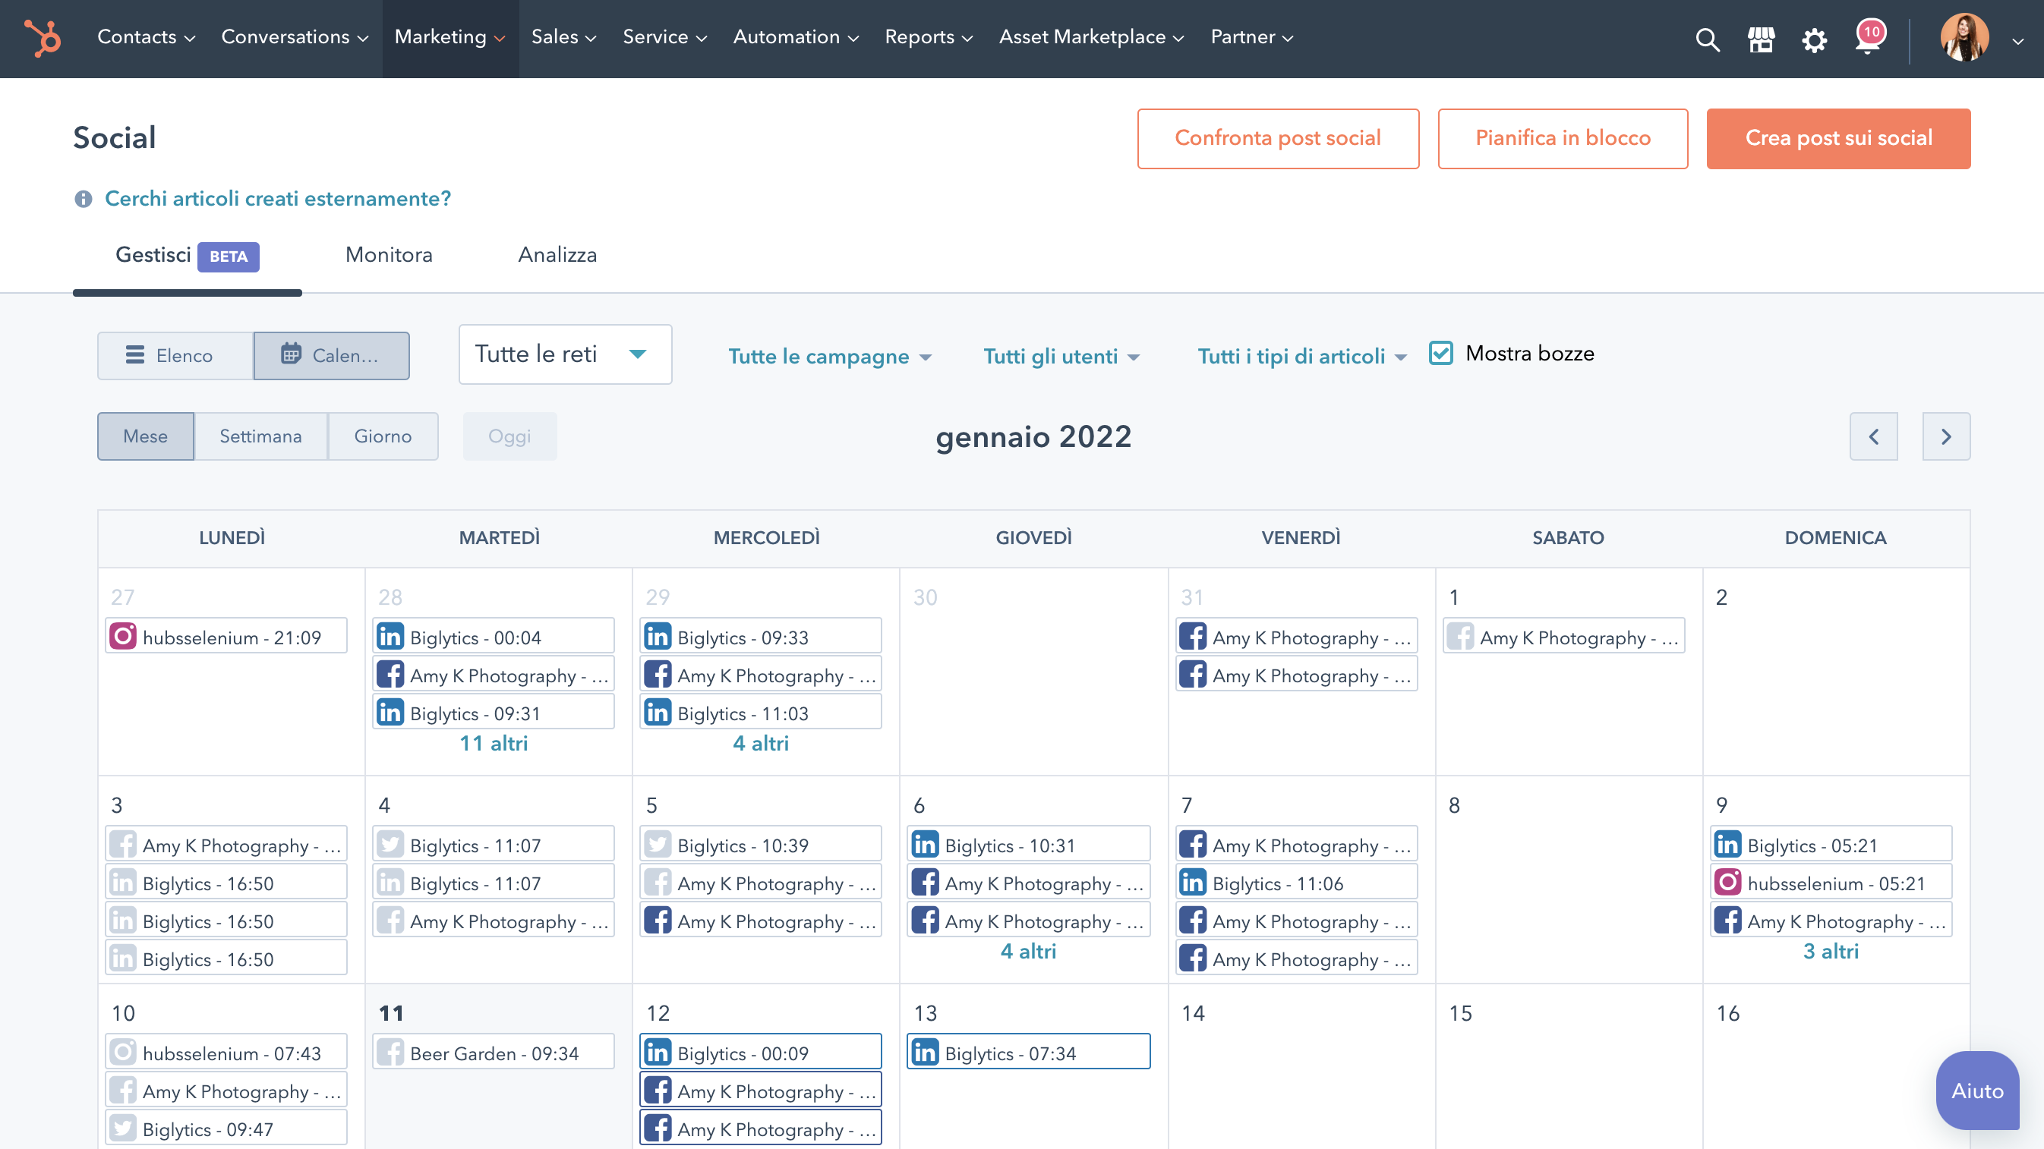
Task: Click the Facebook icon on Beer Garden post
Action: (391, 1051)
